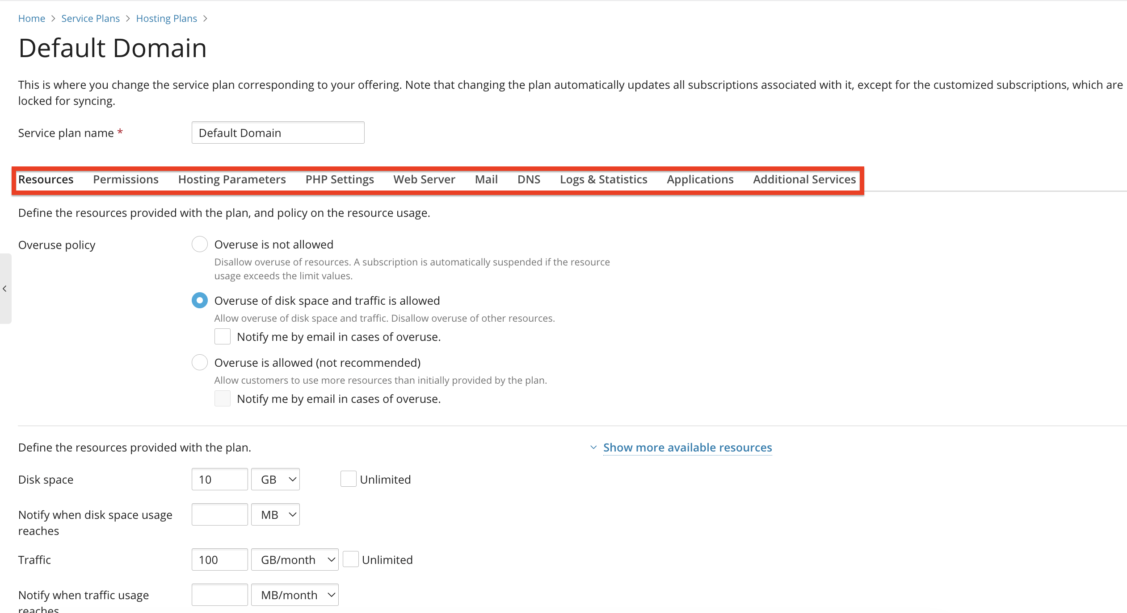This screenshot has width=1127, height=613.
Task: Click the Service Plans breadcrumb link
Action: point(91,18)
